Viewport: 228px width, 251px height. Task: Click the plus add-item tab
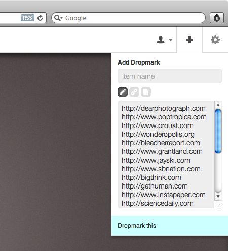(x=189, y=40)
